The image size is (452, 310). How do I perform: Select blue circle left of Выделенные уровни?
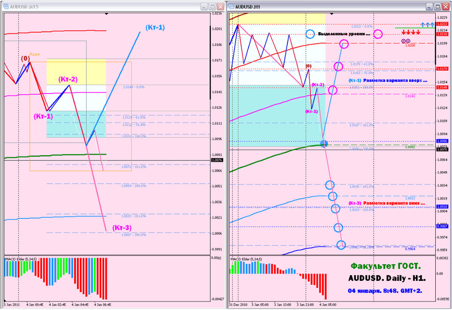(310, 34)
